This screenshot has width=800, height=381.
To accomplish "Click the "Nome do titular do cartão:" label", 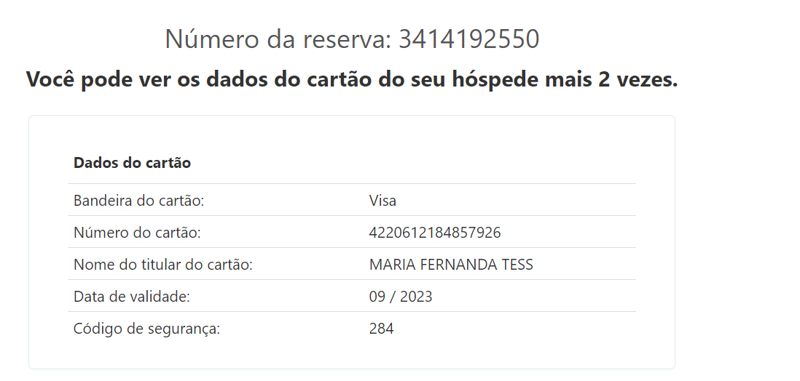I will click(x=162, y=265).
